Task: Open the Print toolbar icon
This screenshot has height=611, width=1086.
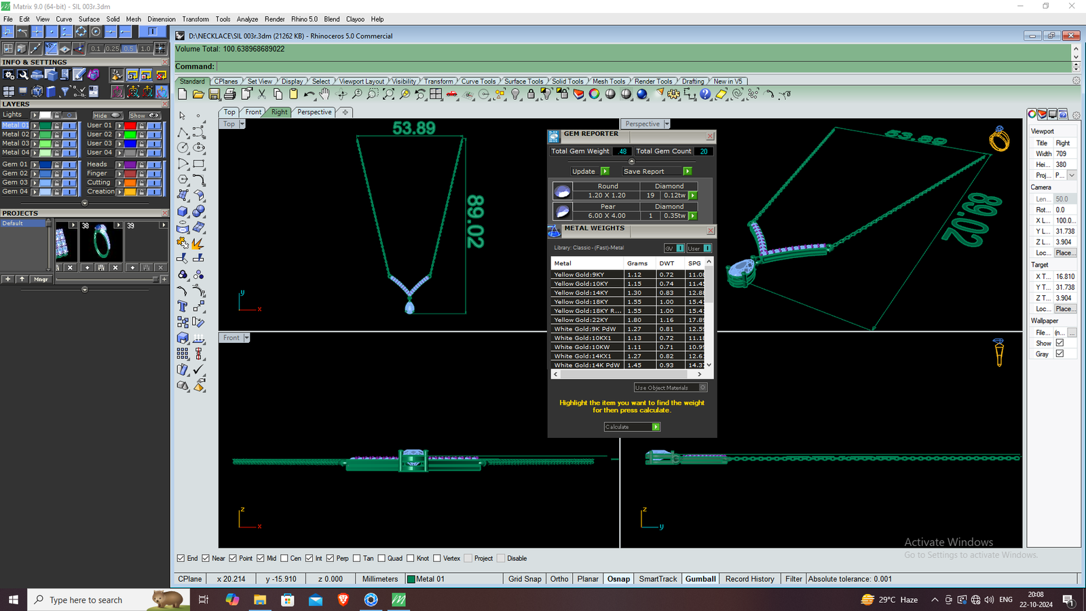Action: click(230, 94)
